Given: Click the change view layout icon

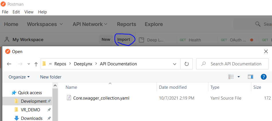Looking at the screenshot, I should tap(231, 77).
